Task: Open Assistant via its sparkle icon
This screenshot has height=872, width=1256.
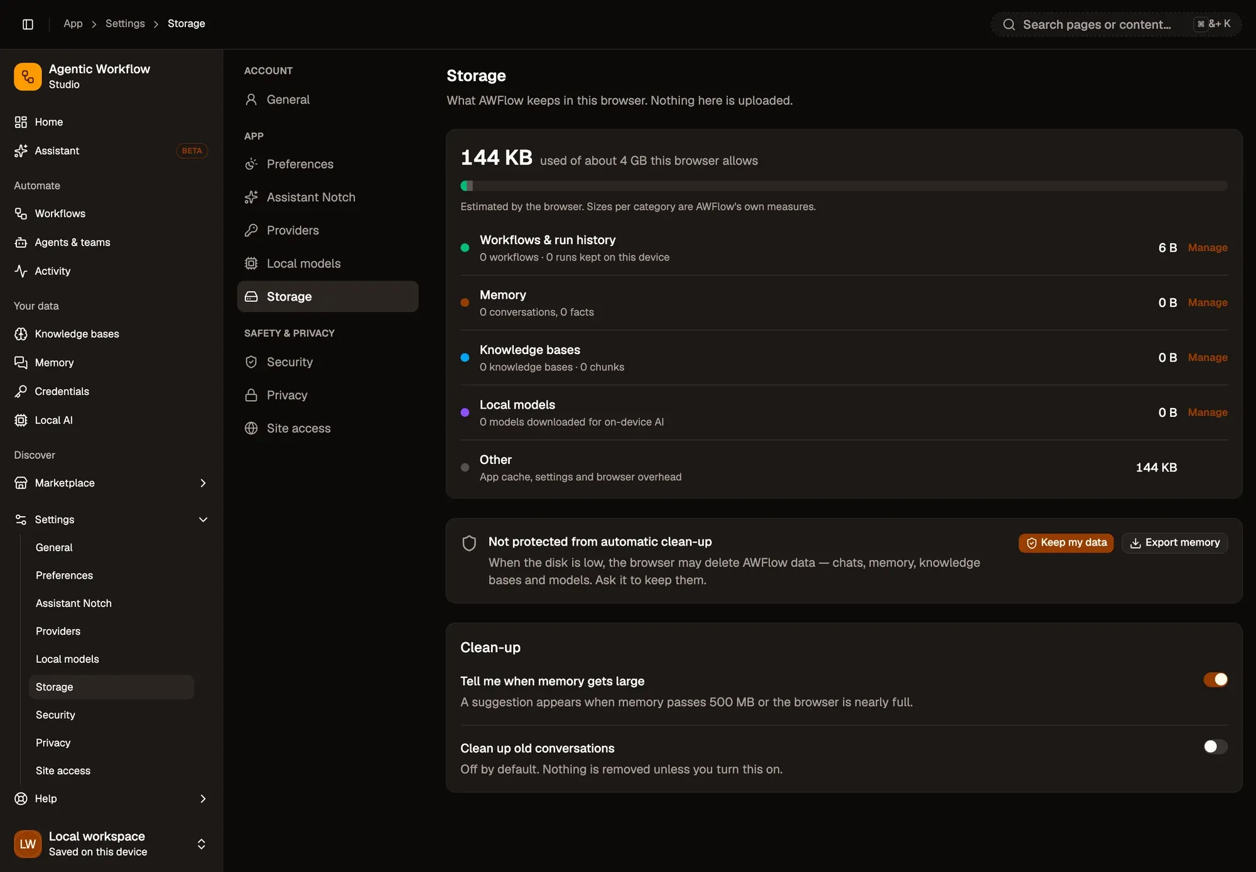Action: [x=21, y=151]
